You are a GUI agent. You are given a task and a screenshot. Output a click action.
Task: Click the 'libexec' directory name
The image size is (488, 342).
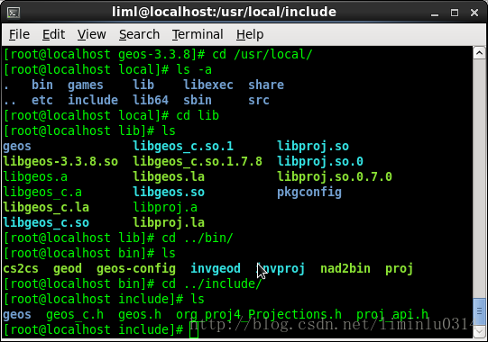[x=208, y=85]
